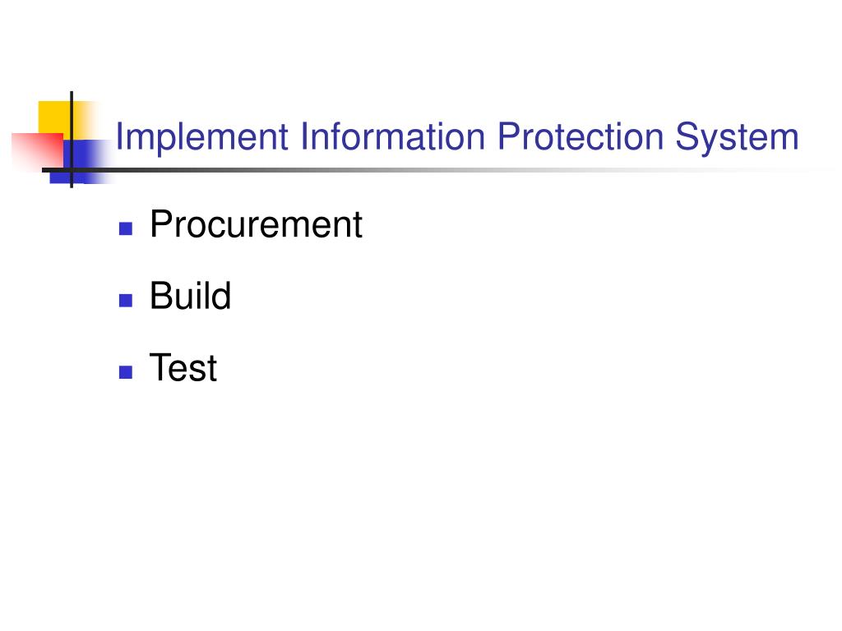842x631 pixels.
Task: Click the word System in the title
Action: [737, 138]
